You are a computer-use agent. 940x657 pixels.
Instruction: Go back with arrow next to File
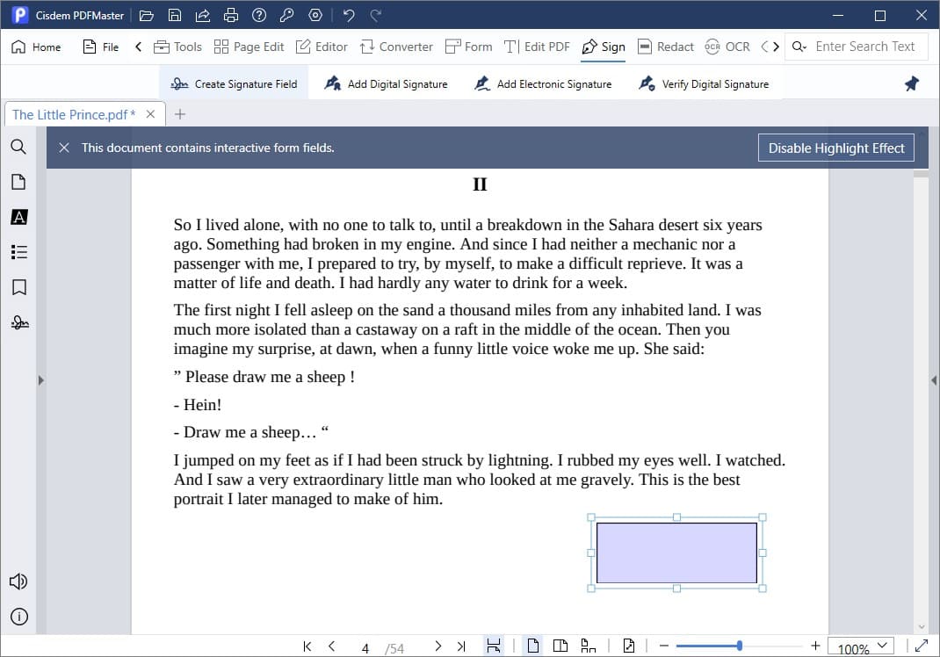[x=138, y=47]
